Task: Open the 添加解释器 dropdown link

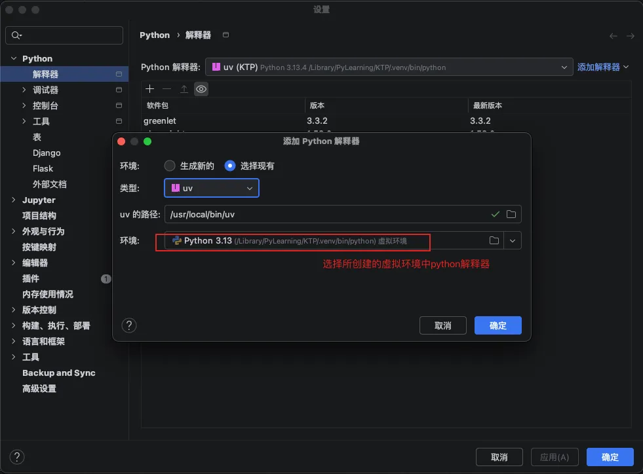Action: (x=602, y=67)
